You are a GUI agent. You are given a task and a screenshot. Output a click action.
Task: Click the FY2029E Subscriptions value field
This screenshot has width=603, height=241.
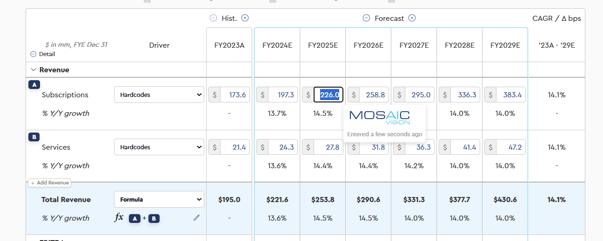(x=510, y=95)
